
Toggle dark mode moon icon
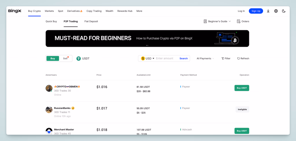click(284, 11)
